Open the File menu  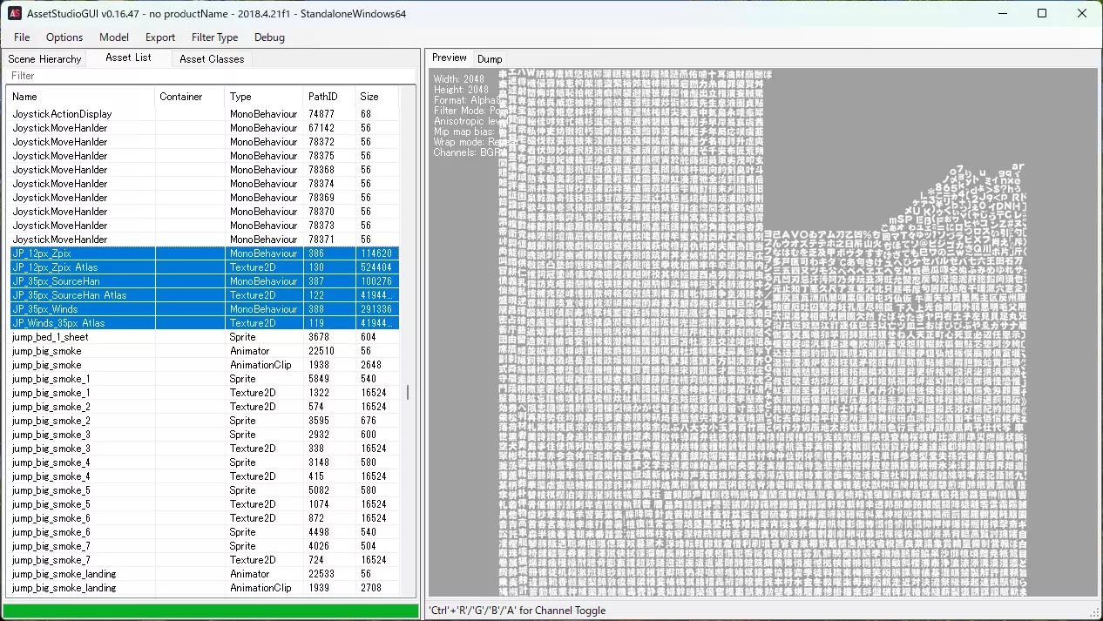point(22,37)
